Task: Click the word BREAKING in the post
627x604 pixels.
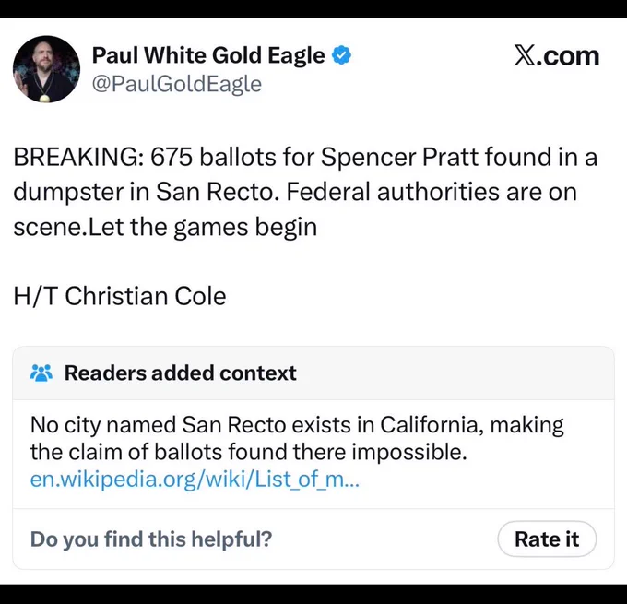Action: (x=76, y=157)
